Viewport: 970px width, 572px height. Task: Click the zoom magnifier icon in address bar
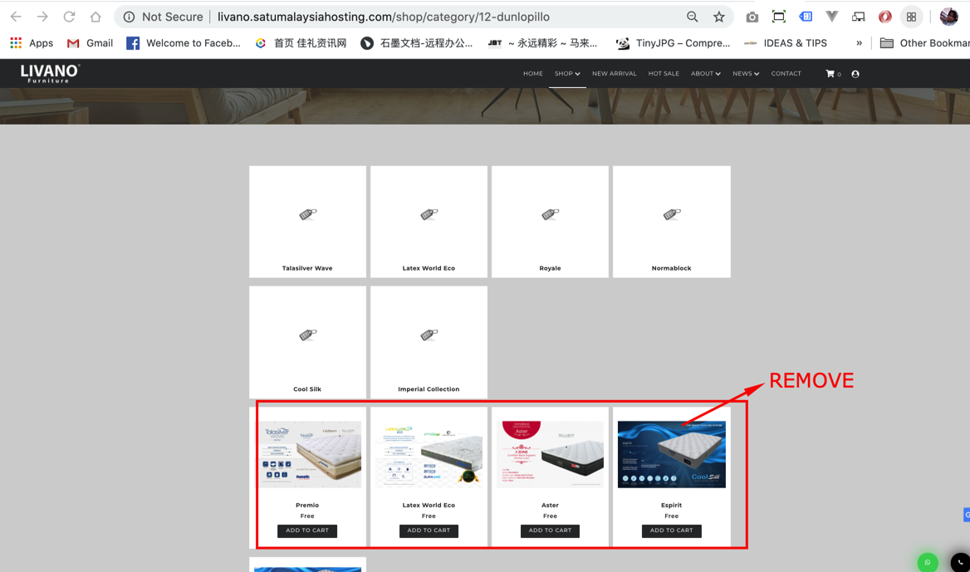coord(693,17)
